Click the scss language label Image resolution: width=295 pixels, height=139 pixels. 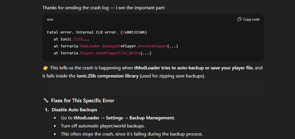[x=50, y=19]
